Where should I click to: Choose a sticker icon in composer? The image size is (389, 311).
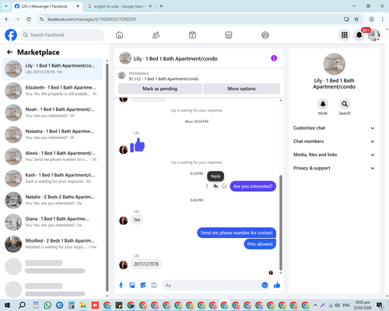143,285
